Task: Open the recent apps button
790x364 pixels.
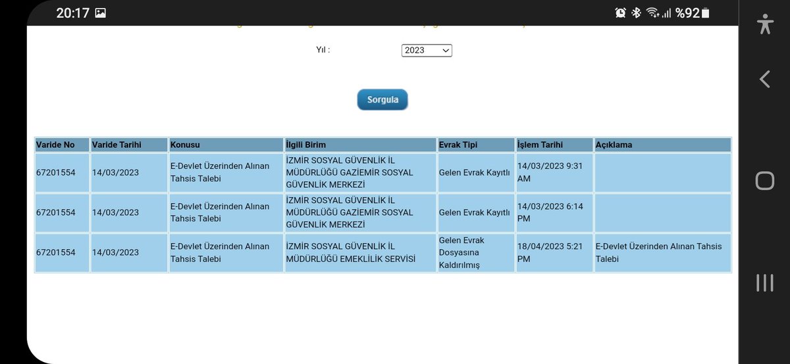Action: (764, 283)
